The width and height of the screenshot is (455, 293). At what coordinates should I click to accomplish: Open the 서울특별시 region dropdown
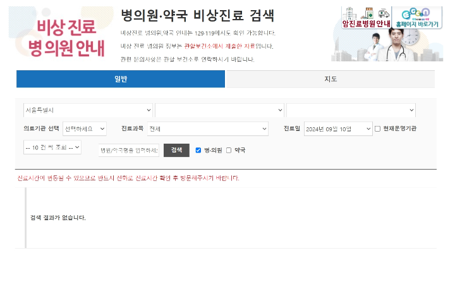click(88, 110)
